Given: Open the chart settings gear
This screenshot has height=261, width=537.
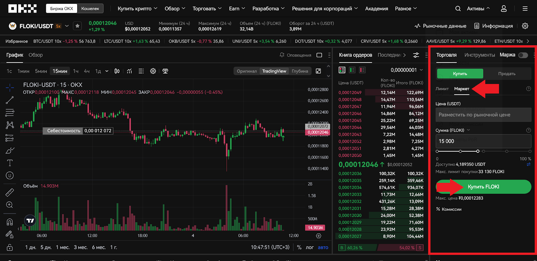Looking at the screenshot, I should coord(153,71).
